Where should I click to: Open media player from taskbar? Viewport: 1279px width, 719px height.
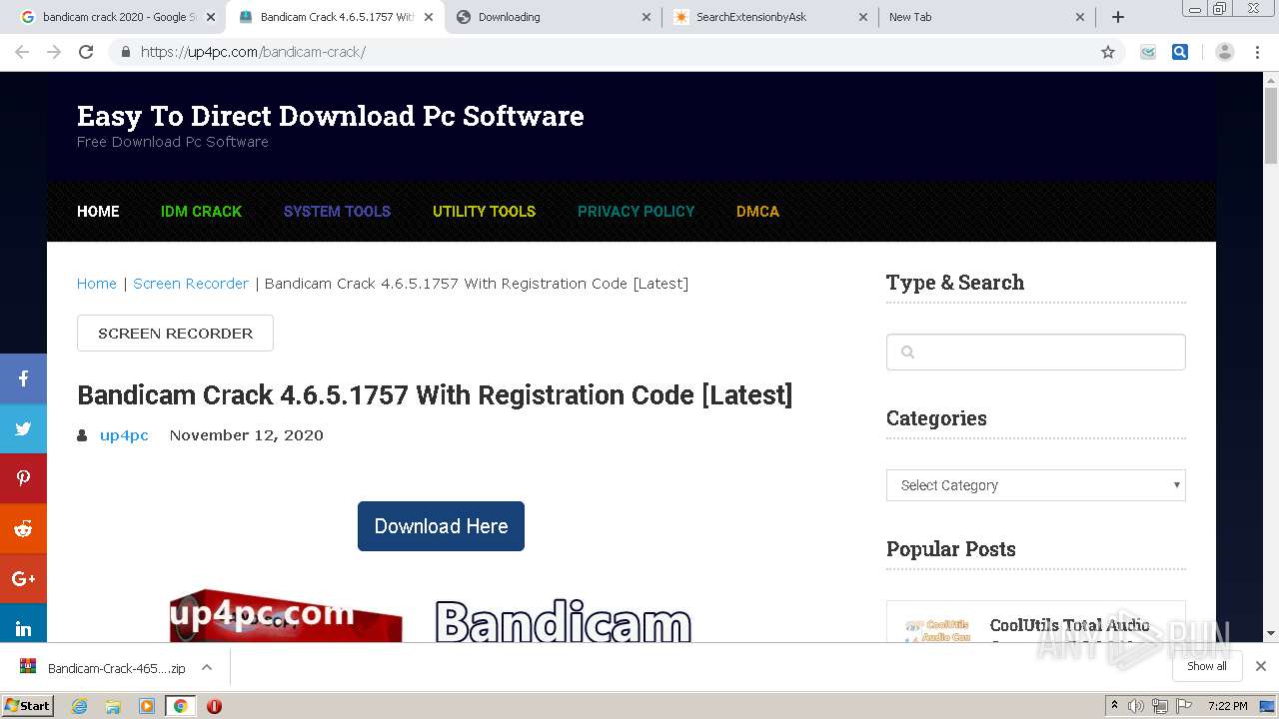pyautogui.click(x=147, y=706)
